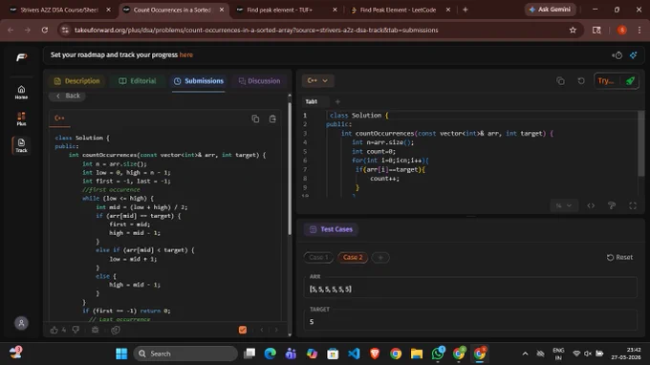Screen dimensions: 650x365
Task: Open the roadmap 'here' link
Action: pos(186,54)
